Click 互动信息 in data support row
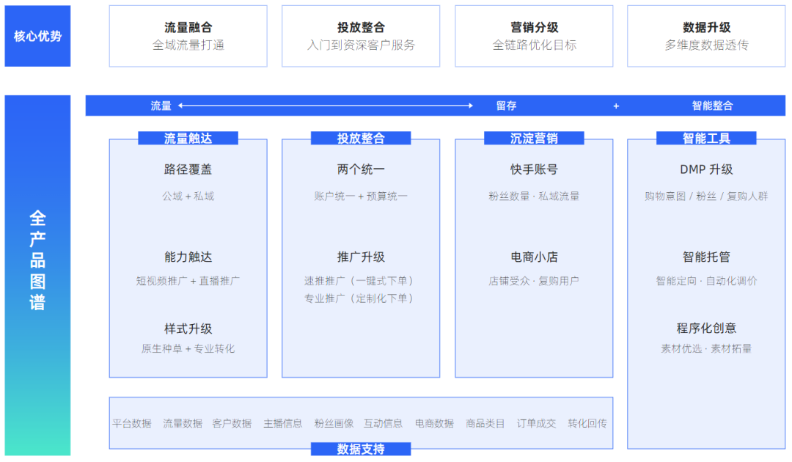 (384, 423)
